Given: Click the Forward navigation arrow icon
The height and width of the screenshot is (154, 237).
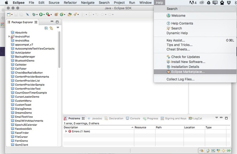Looking at the screenshot, I should [x=110, y=14].
